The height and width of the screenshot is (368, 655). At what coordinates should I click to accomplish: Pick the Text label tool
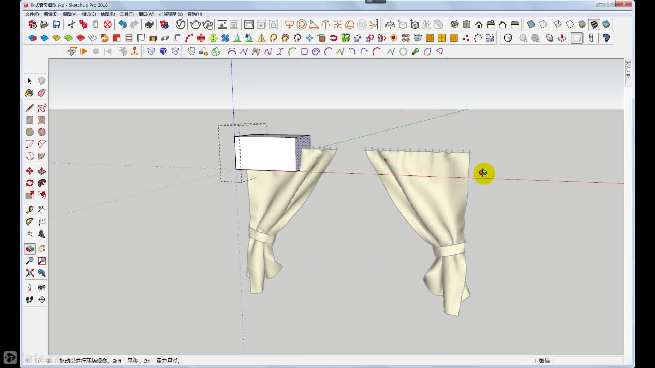42,222
